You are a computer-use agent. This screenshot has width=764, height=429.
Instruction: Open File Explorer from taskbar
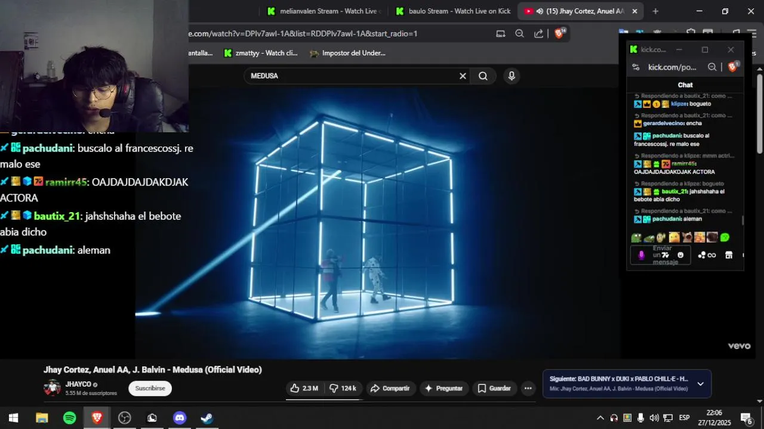42,418
